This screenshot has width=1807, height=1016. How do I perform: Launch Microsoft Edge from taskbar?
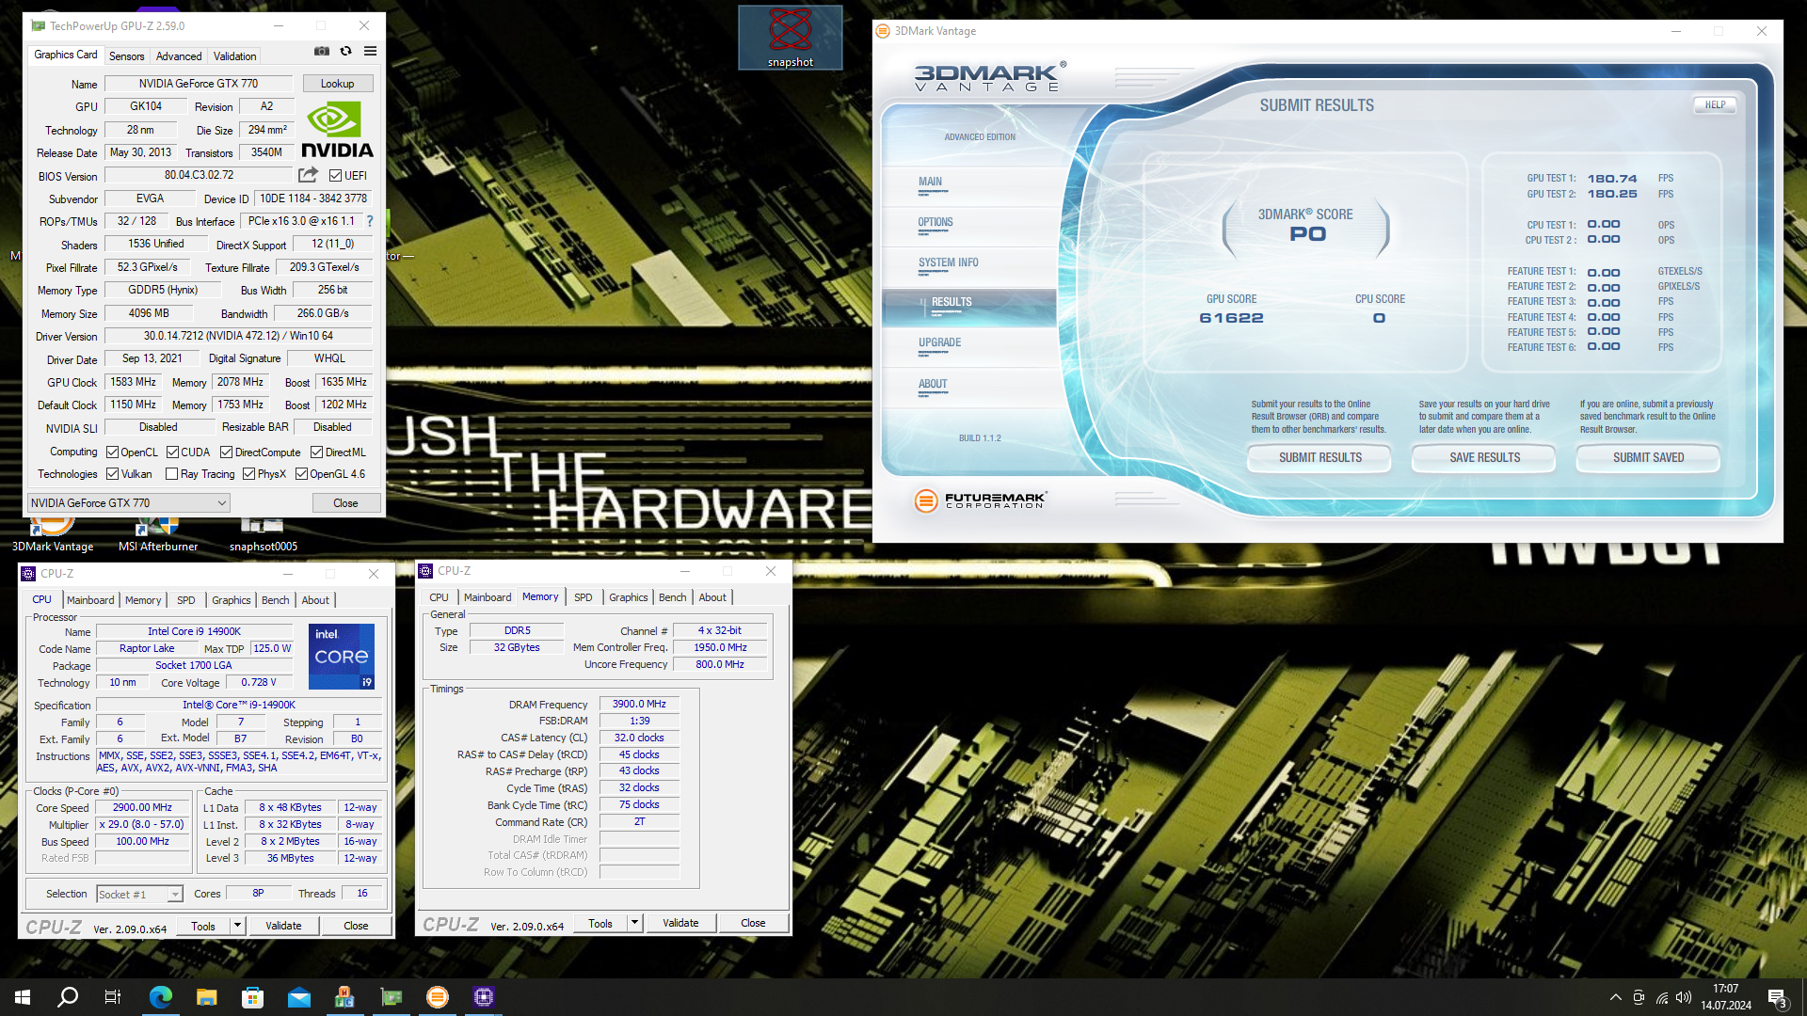pos(160,997)
